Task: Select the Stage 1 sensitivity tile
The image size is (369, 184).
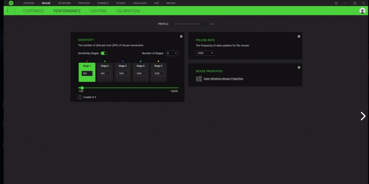Action: click(87, 72)
